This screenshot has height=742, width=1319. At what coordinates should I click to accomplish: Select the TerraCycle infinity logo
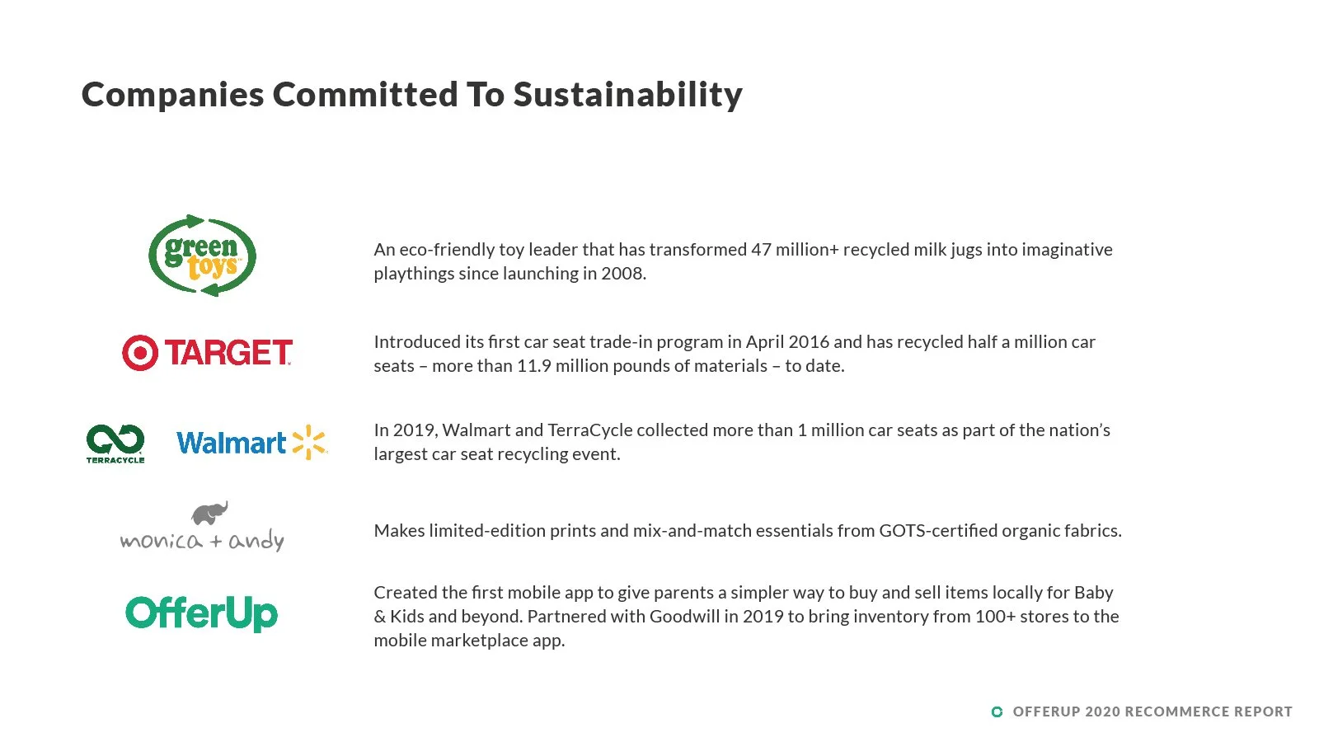pos(115,444)
